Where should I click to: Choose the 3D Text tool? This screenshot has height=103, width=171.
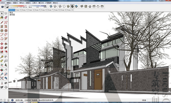(6, 65)
